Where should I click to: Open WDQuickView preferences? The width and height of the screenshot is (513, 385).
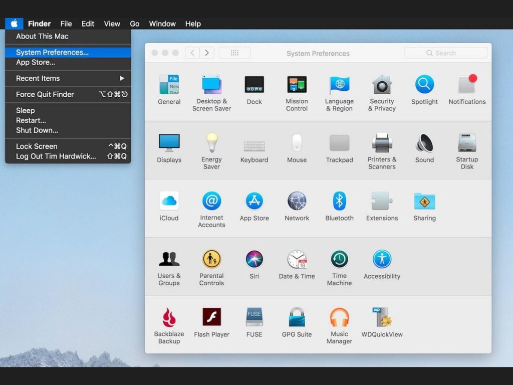[x=382, y=317]
